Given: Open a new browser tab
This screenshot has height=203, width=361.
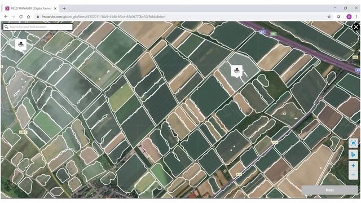Looking at the screenshot, I should [64, 8].
